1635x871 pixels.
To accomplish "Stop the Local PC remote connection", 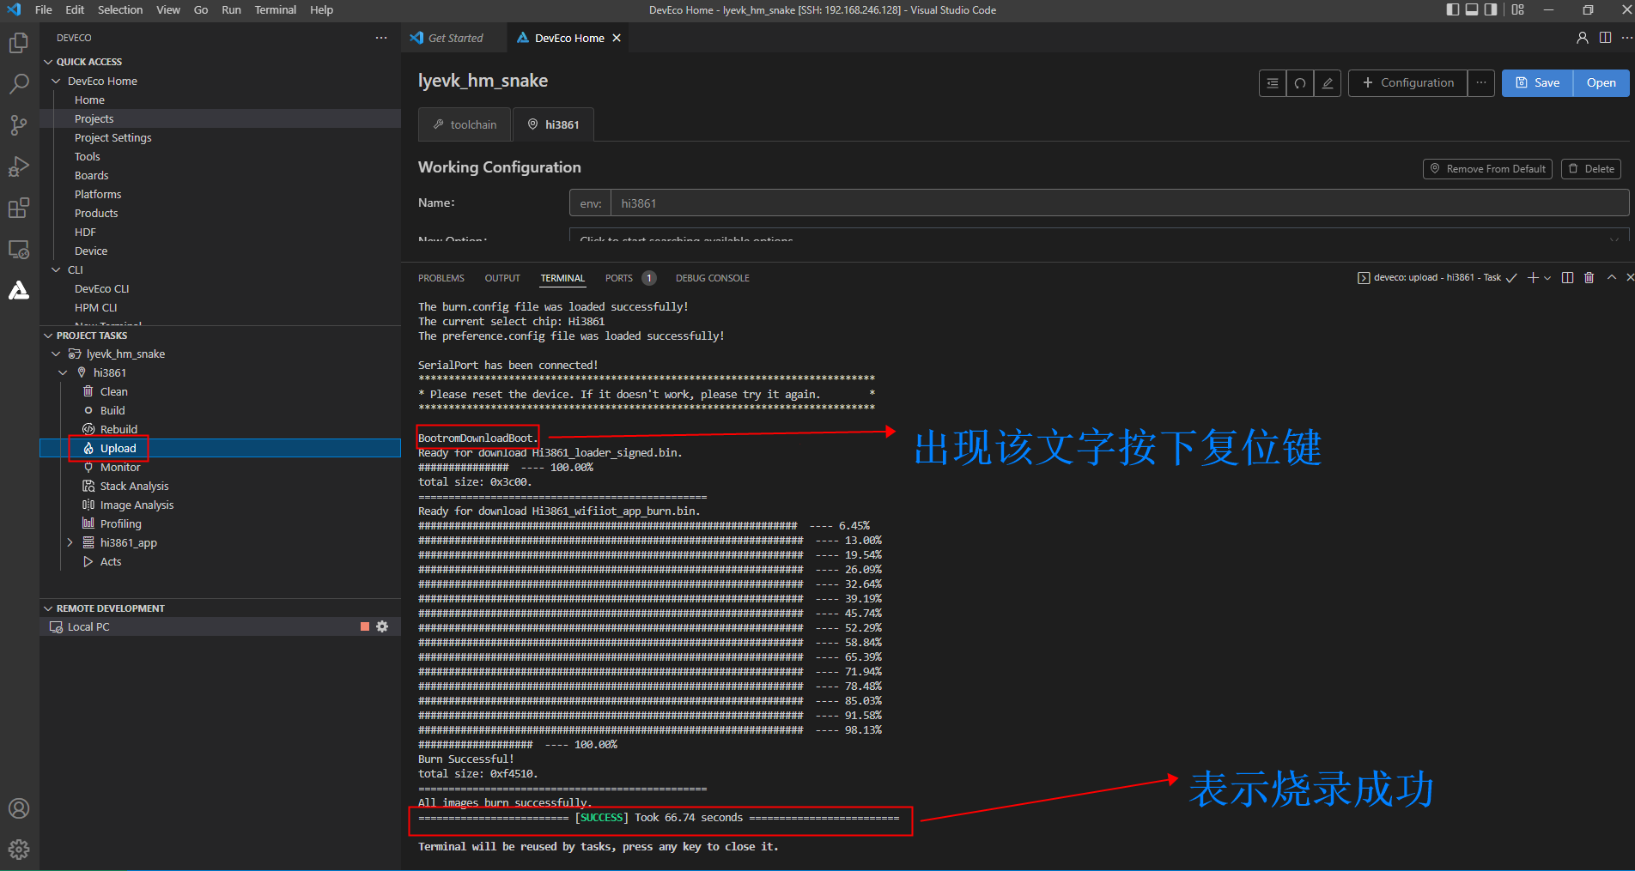I will [365, 626].
